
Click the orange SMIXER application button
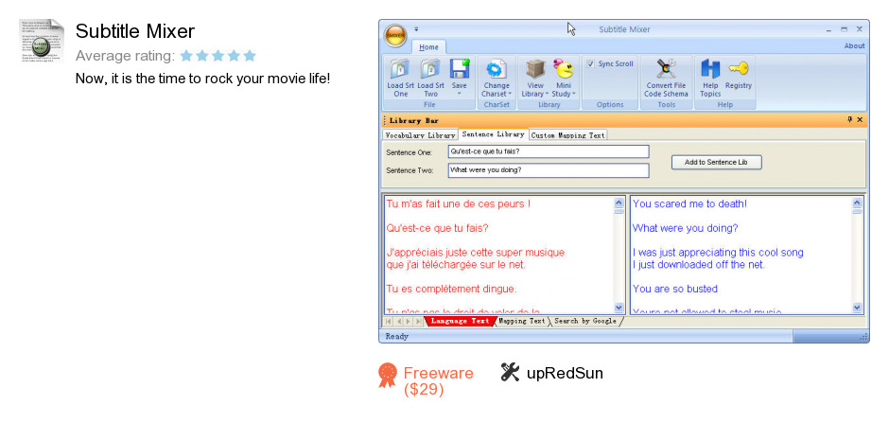click(395, 36)
